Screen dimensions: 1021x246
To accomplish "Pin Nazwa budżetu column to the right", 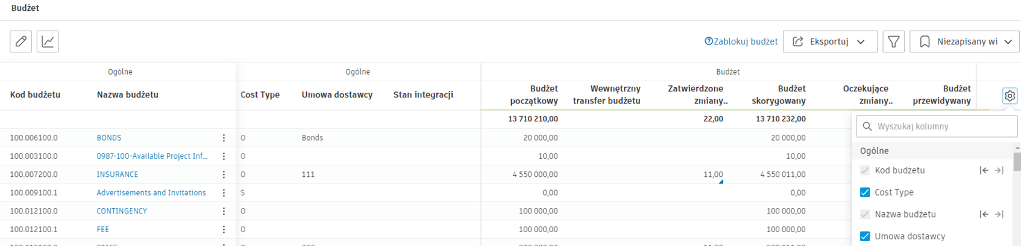I will pos(999,214).
